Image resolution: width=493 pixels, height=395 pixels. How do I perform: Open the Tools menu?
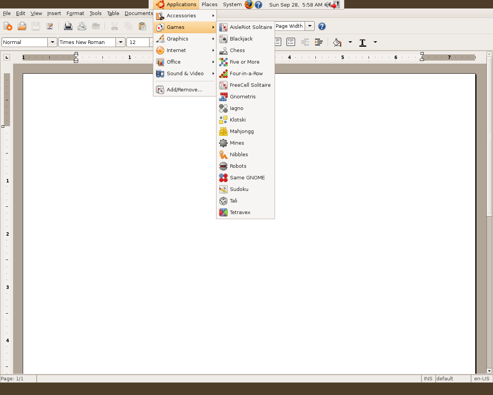[96, 13]
